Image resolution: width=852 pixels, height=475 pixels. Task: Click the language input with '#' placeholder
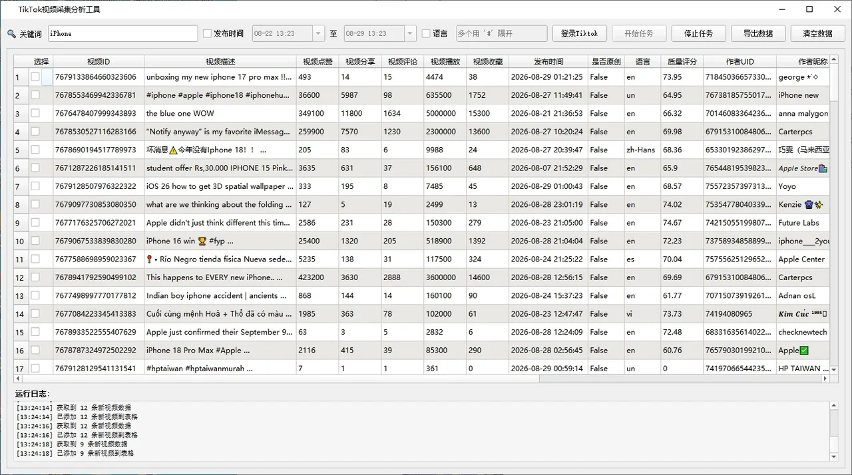pos(502,34)
